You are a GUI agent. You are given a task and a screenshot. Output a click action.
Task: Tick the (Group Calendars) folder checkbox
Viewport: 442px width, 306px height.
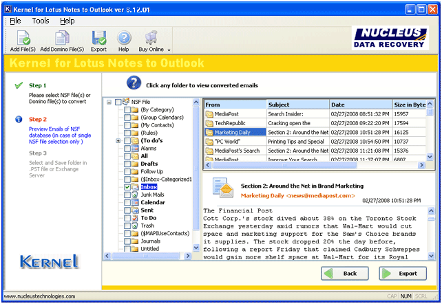tap(127, 118)
